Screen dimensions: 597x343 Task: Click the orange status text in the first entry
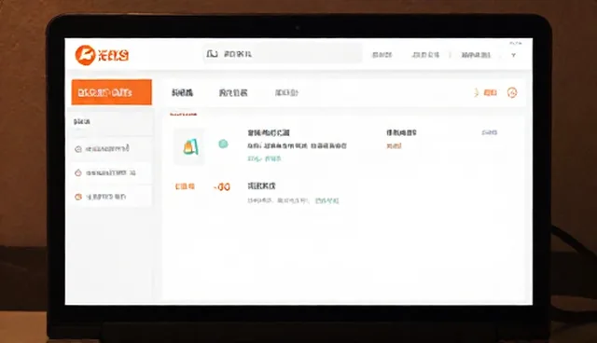tap(394, 145)
